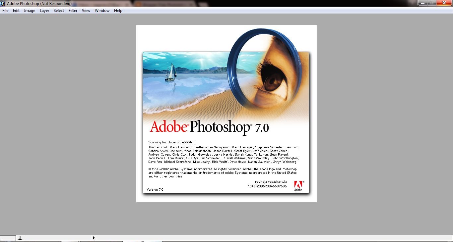Restore down the Photoshop window

pos(431,3)
